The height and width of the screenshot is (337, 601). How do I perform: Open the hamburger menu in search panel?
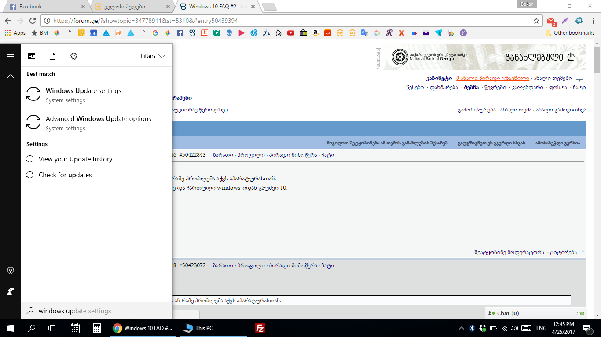[11, 56]
